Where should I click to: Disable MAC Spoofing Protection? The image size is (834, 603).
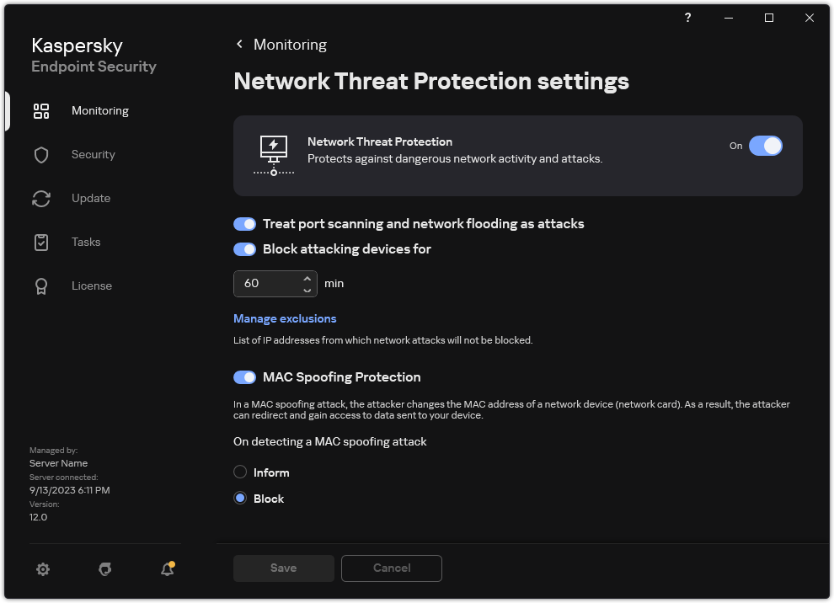click(x=244, y=376)
